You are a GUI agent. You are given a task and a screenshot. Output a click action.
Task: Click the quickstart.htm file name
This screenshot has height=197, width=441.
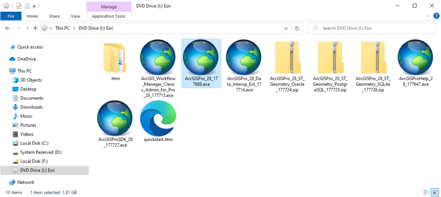158,140
